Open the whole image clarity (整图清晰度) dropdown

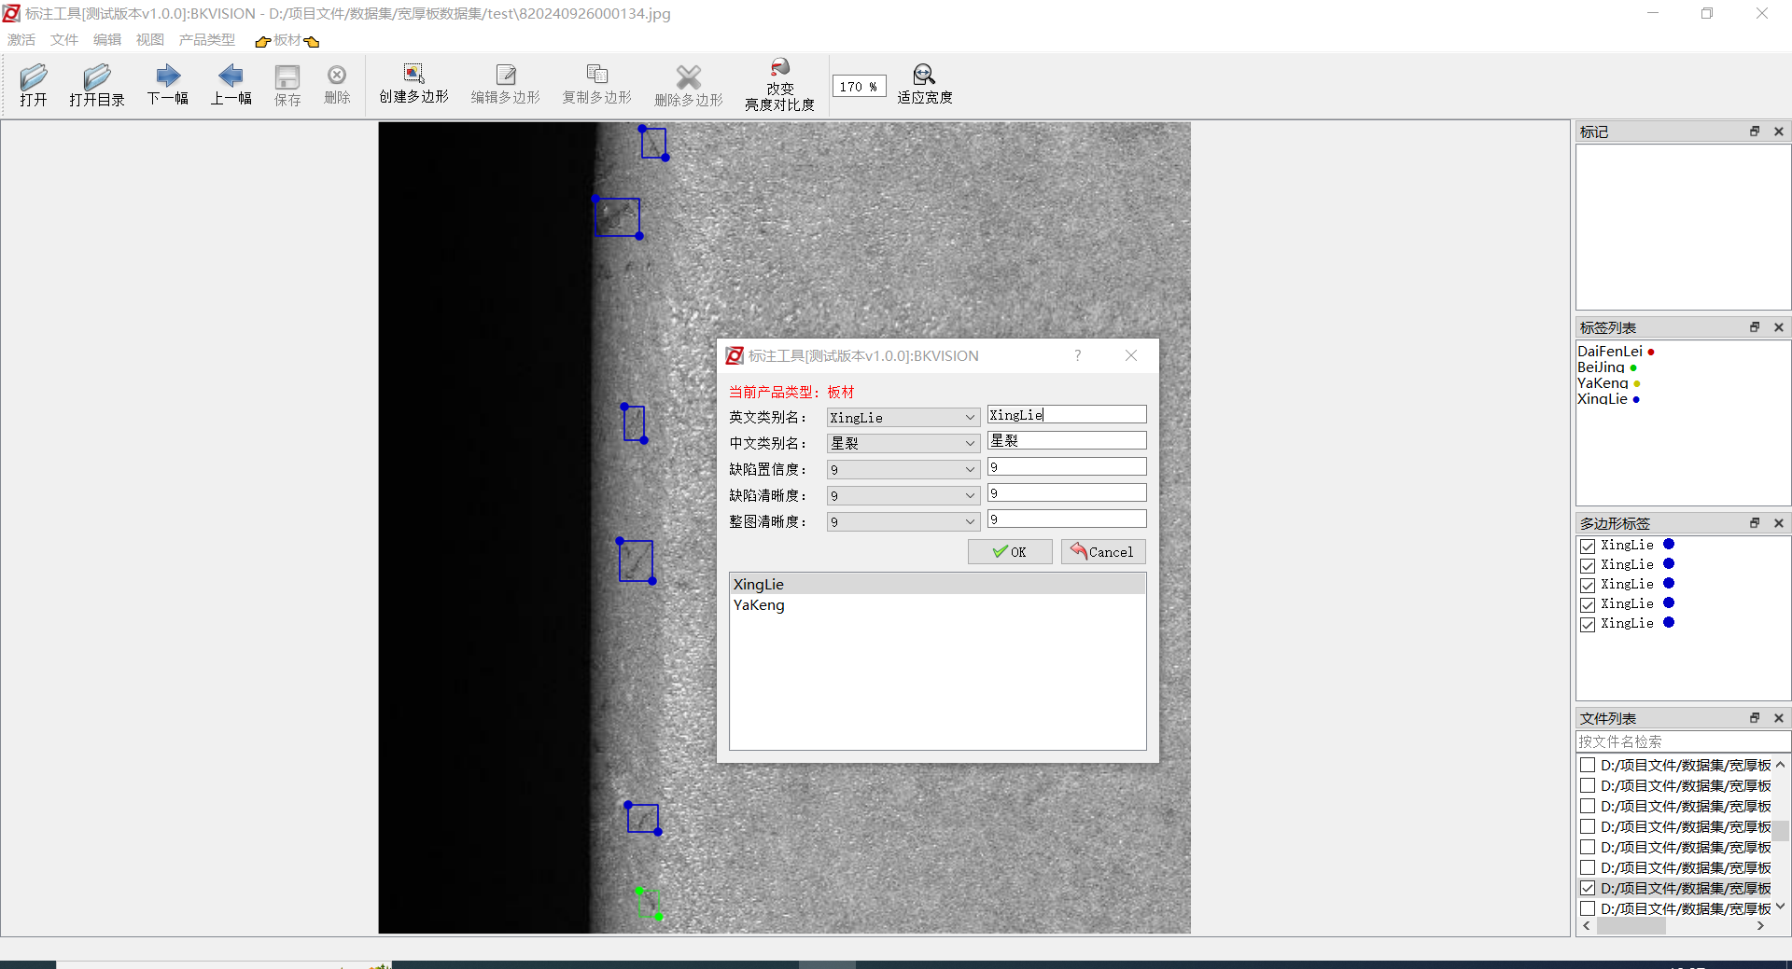(970, 522)
